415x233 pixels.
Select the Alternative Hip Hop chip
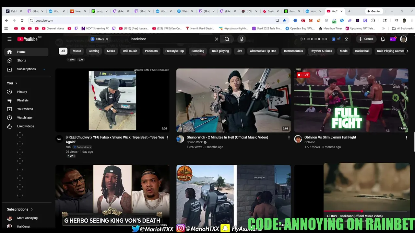(x=263, y=51)
